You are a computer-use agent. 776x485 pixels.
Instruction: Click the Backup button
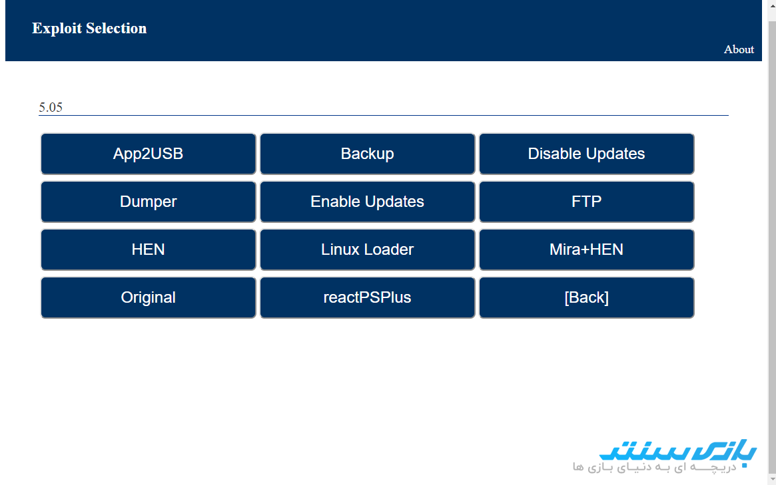coord(367,154)
